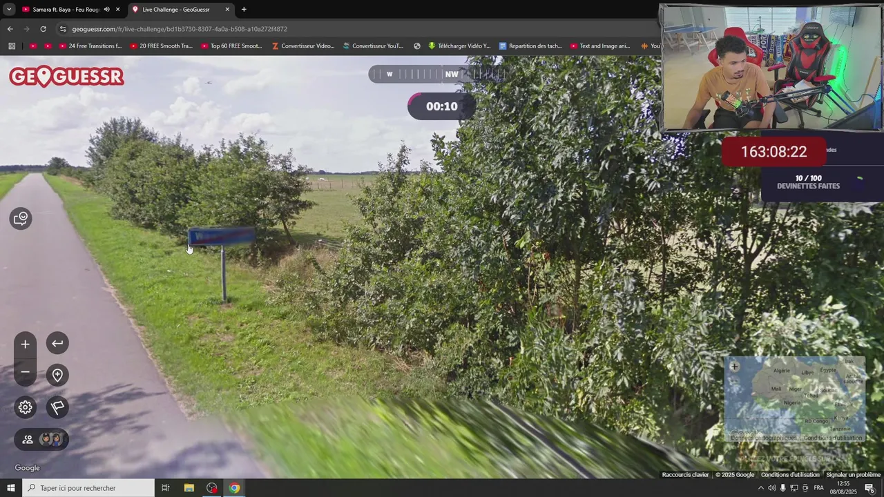884x497 pixels.
Task: Reload the GeoGuessr page
Action: coord(43,29)
